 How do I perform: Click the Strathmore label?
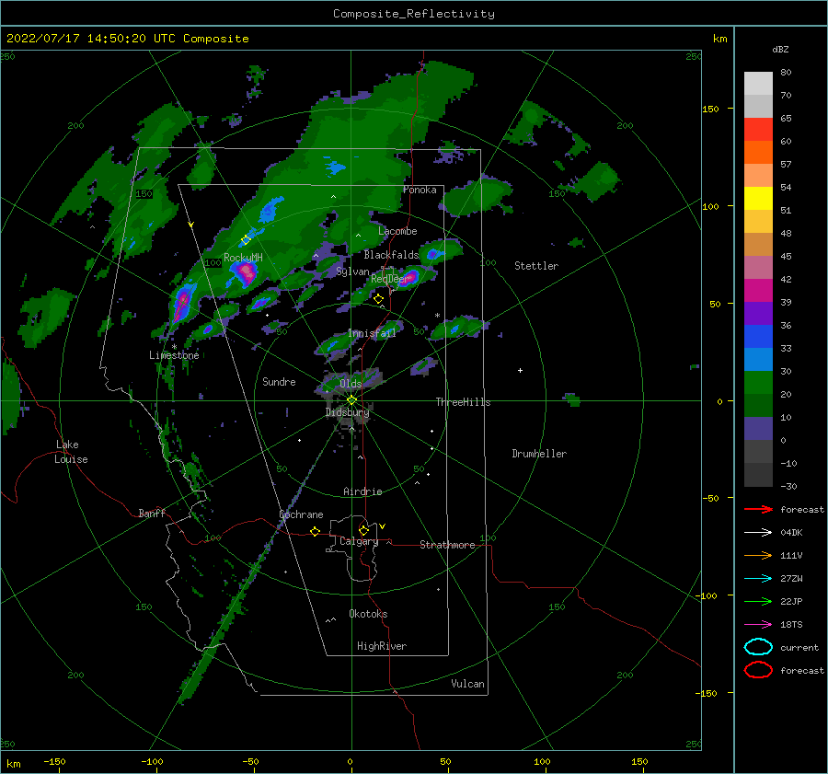pyautogui.click(x=447, y=545)
